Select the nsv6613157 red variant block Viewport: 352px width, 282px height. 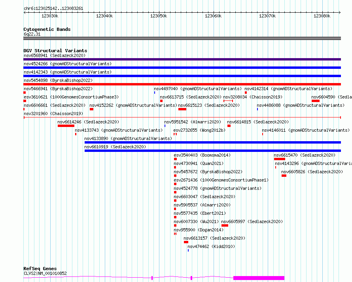click(x=186, y=242)
